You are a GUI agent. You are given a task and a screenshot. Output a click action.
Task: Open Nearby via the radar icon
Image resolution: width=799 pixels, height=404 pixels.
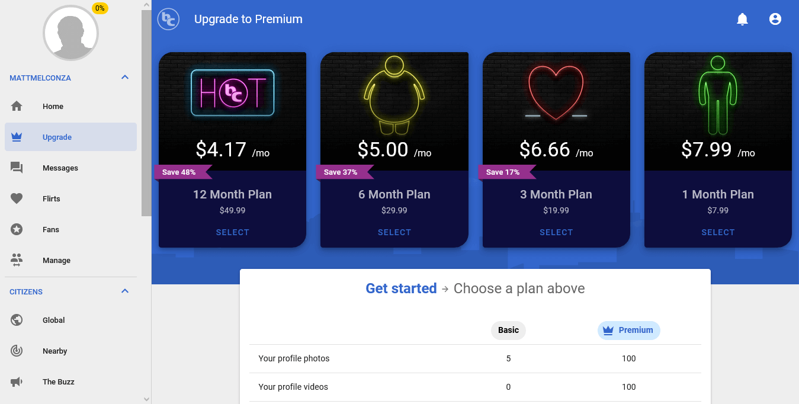coord(17,351)
